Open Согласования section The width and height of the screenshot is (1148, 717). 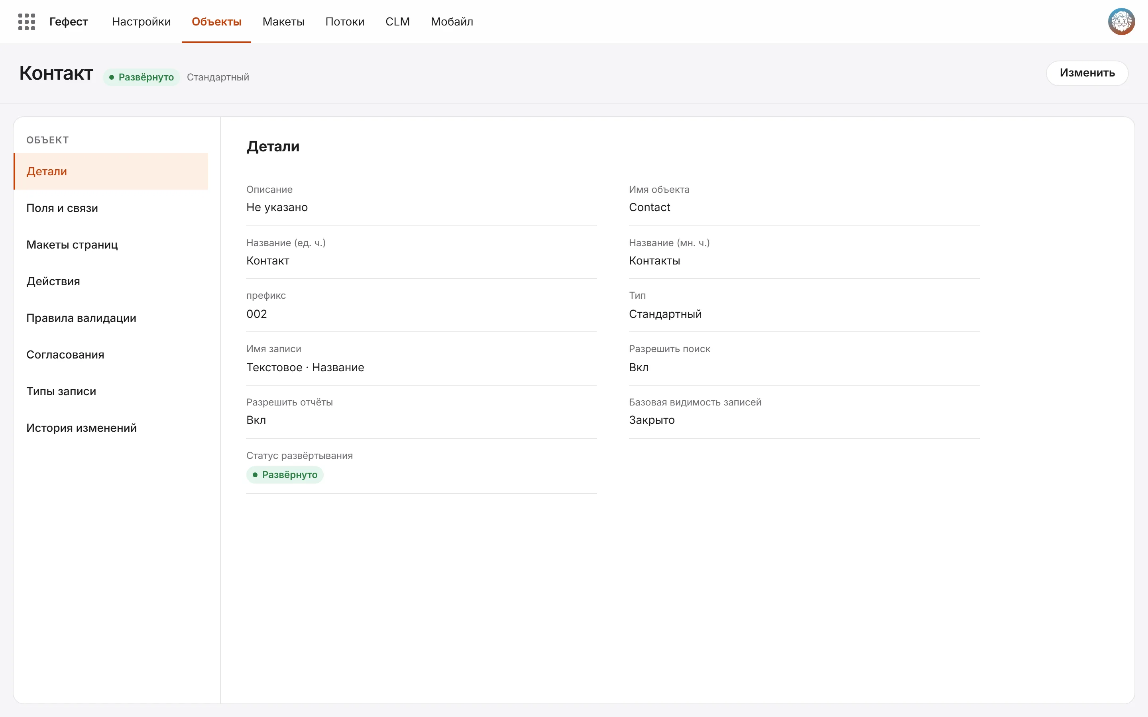[110, 354]
